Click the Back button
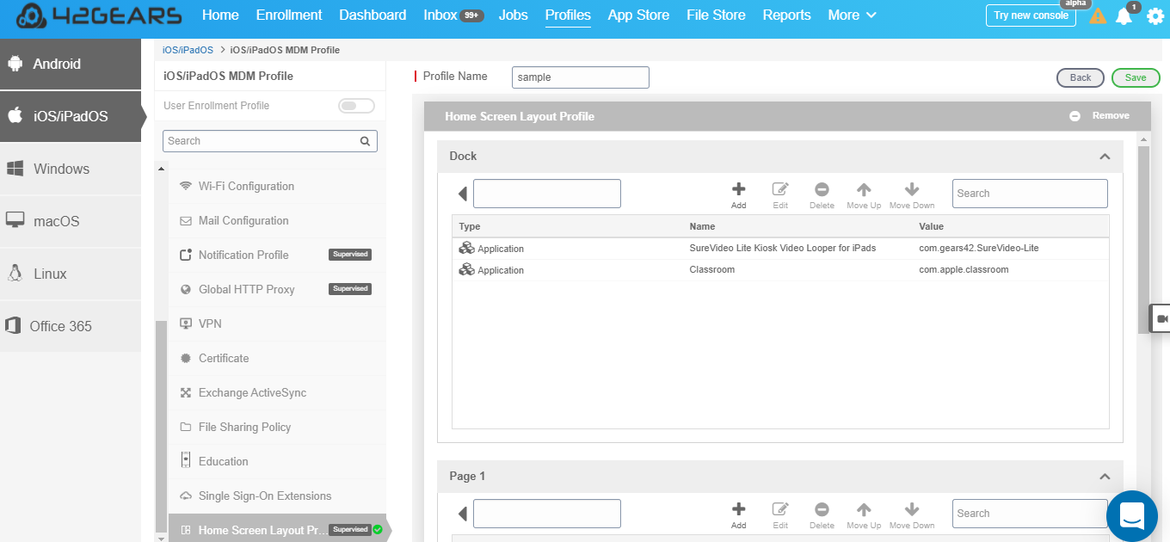 click(x=1081, y=77)
